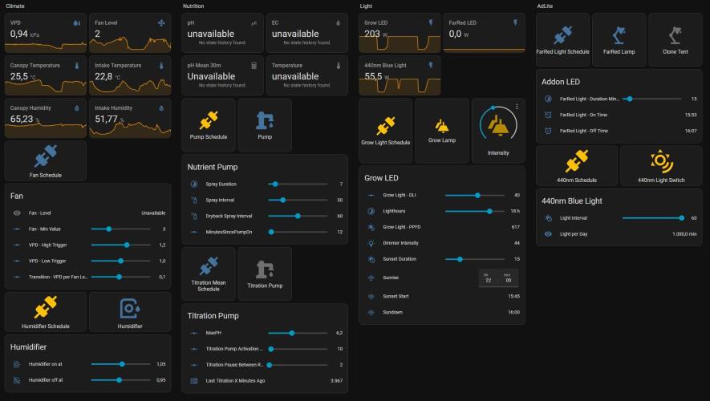This screenshot has width=710, height=401.
Task: Toggle the Clone Tent lamp button
Action: click(676, 40)
